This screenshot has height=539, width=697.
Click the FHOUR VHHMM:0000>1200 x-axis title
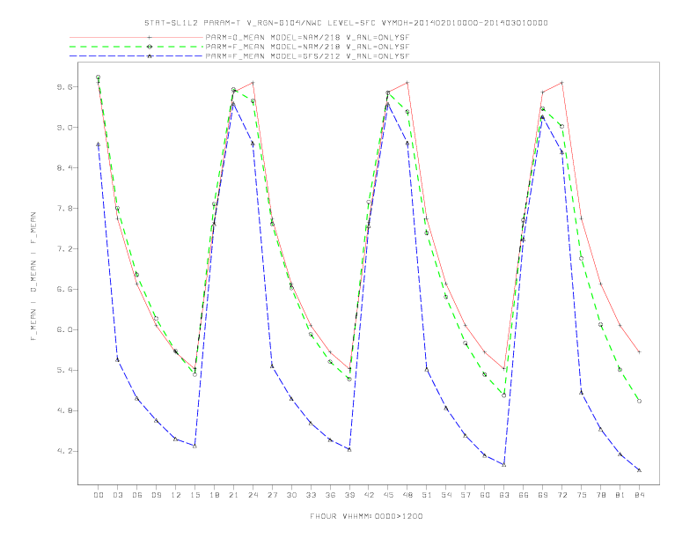point(366,516)
